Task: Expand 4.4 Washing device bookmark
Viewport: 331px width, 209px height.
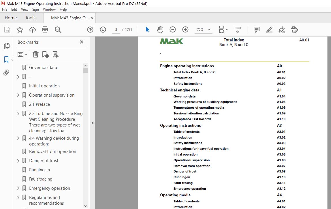Action: coord(18,138)
